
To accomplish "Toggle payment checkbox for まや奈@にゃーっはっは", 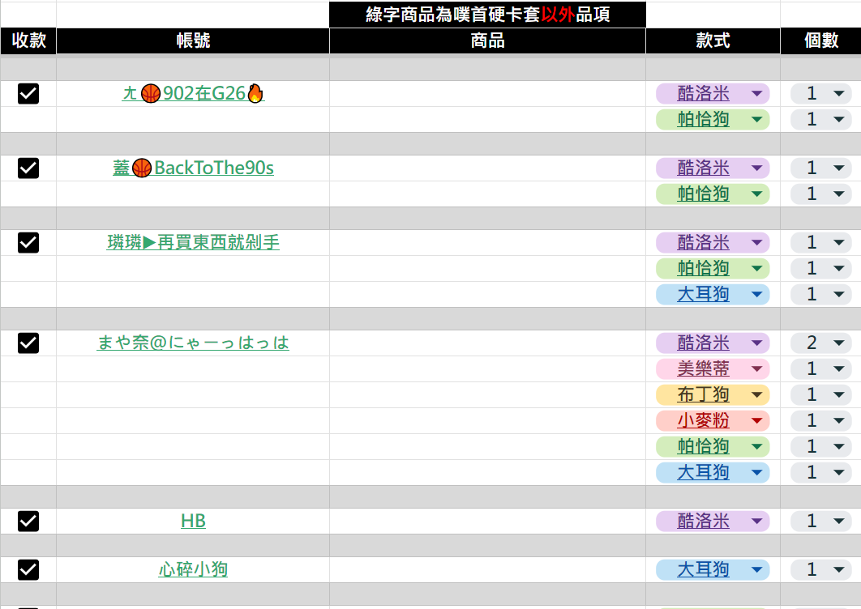I will coord(28,343).
